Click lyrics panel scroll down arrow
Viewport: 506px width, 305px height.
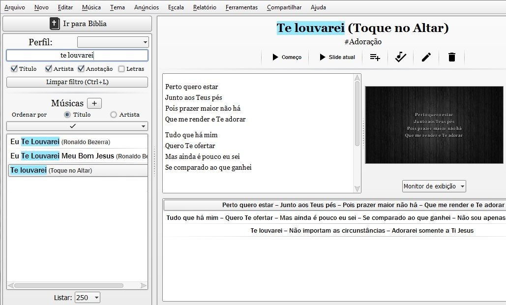coord(357,189)
